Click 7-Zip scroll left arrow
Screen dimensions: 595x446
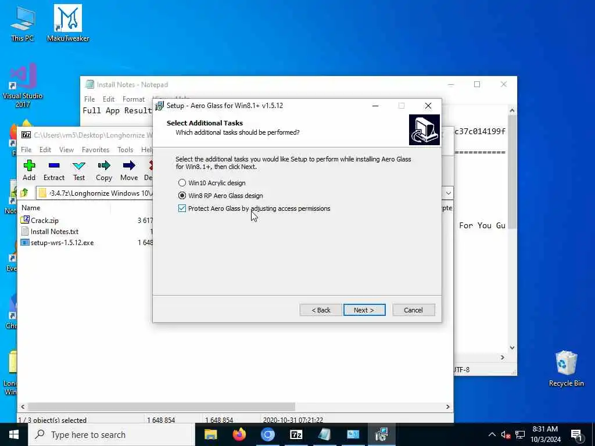click(23, 407)
